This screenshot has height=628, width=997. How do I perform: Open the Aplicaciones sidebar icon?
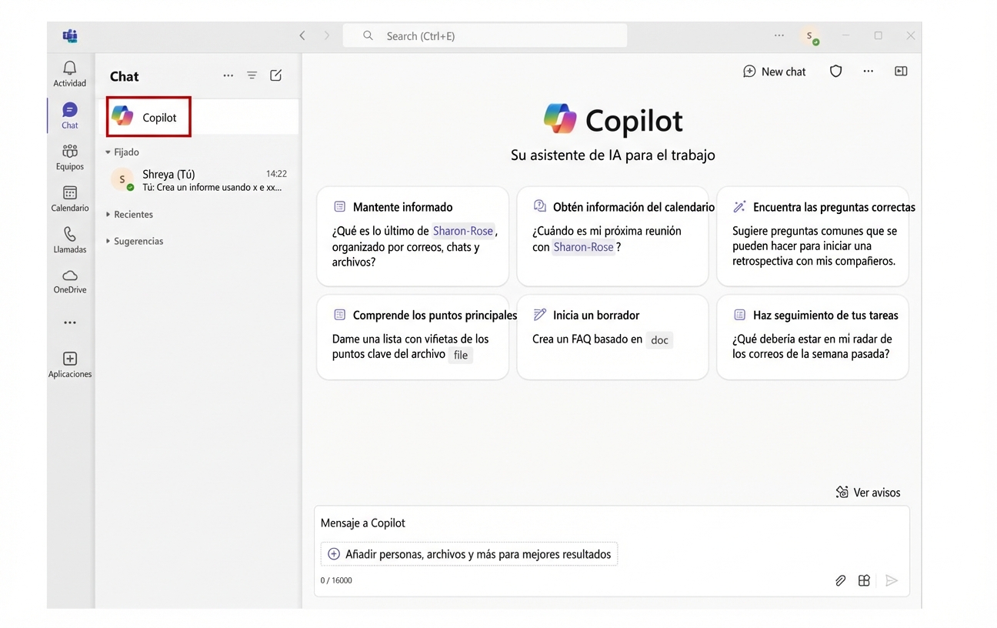point(69,362)
